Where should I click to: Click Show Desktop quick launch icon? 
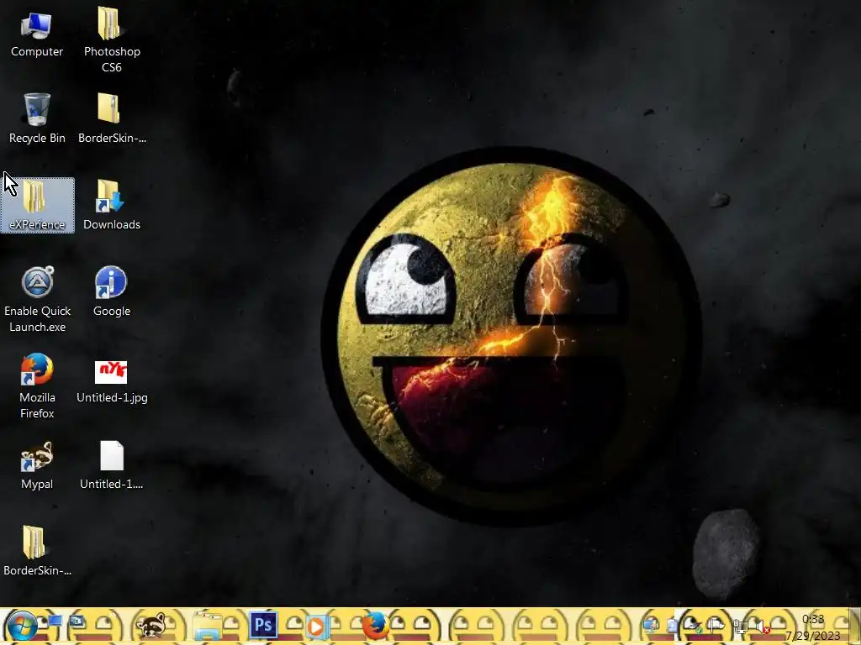pos(55,622)
